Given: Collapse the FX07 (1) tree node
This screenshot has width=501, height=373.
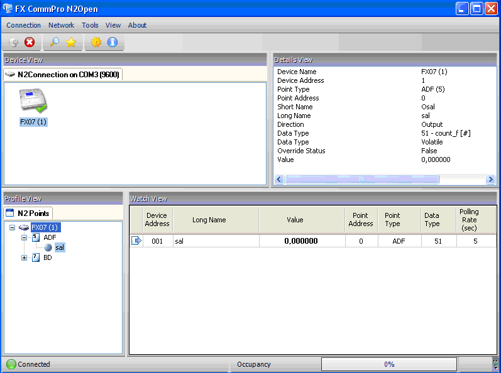Looking at the screenshot, I should pyautogui.click(x=12, y=227).
